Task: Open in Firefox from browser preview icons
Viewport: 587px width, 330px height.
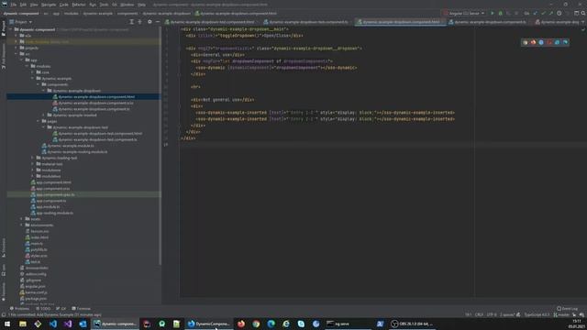Action: click(x=533, y=42)
